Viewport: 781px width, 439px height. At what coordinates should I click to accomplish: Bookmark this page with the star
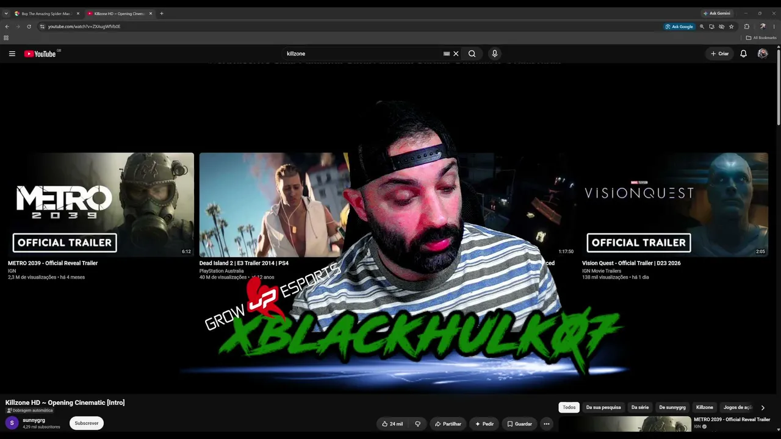(731, 27)
